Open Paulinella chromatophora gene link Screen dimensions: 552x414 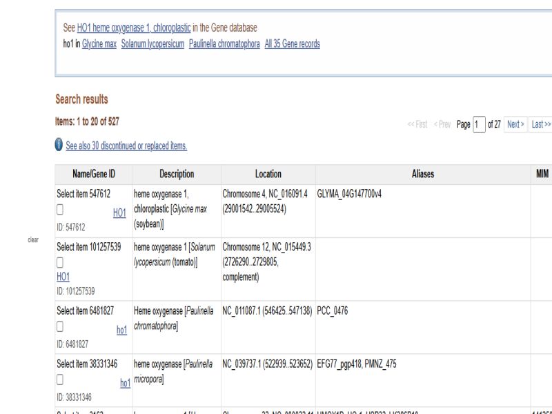point(224,43)
